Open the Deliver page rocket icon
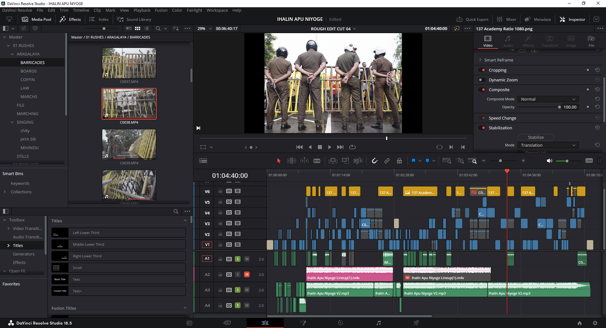606x328 pixels. tap(416, 323)
